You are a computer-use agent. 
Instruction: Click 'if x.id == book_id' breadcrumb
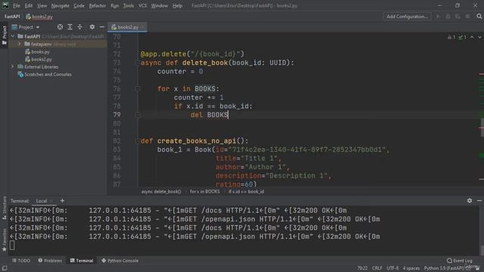(247, 191)
